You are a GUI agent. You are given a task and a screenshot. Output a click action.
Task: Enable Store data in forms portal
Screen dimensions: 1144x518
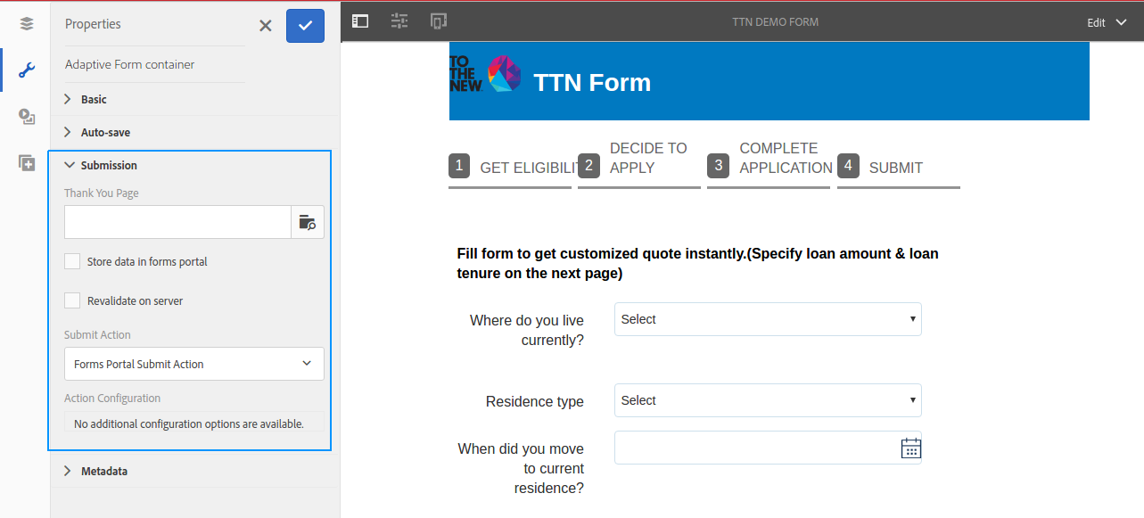[72, 261]
